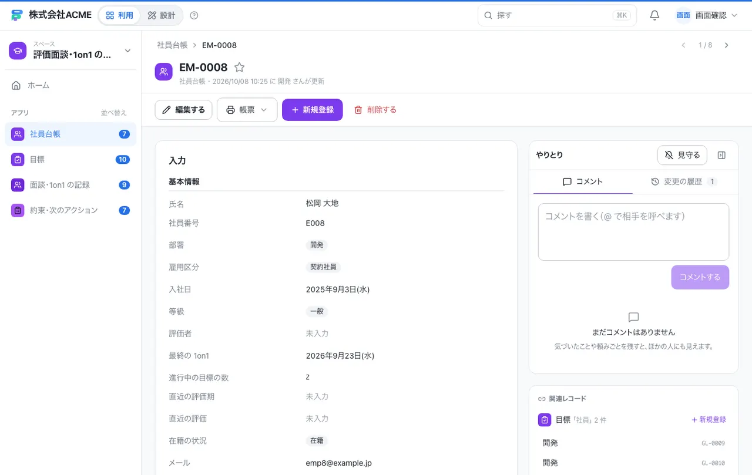752x475 pixels.
Task: Go to next record arrow
Action: [726, 45]
